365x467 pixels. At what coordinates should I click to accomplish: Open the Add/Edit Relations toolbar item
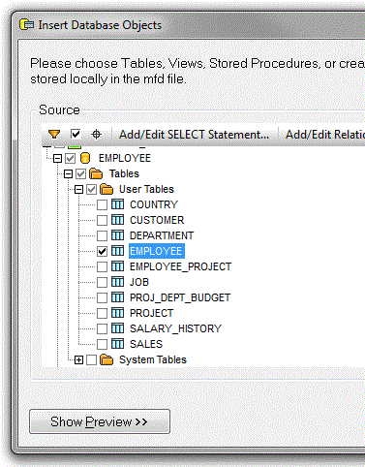coord(325,135)
